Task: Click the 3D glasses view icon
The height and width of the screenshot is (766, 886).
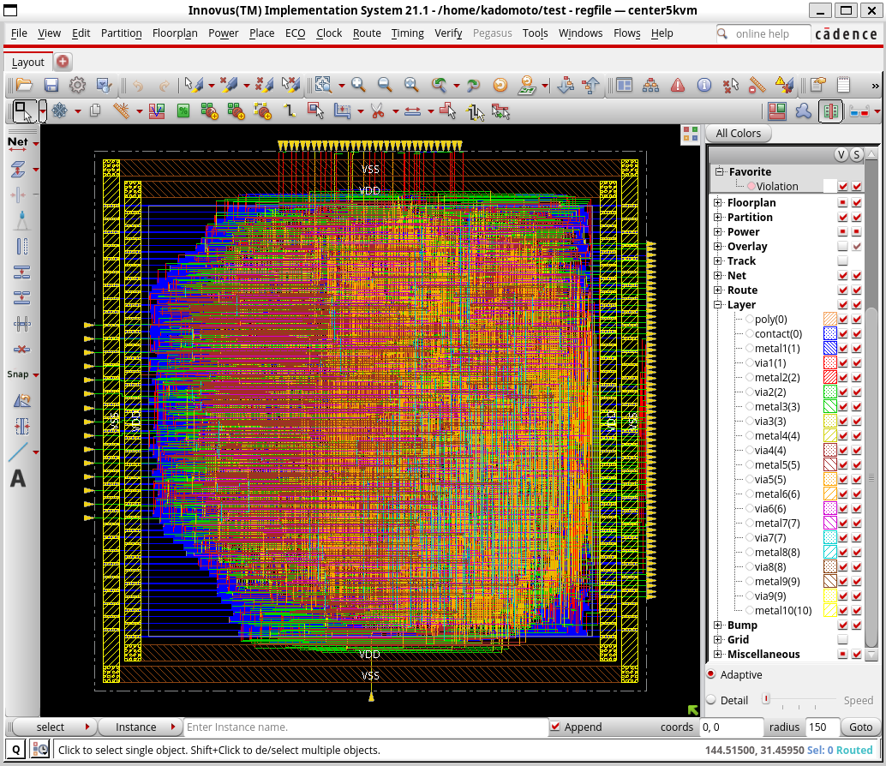Action: (859, 112)
